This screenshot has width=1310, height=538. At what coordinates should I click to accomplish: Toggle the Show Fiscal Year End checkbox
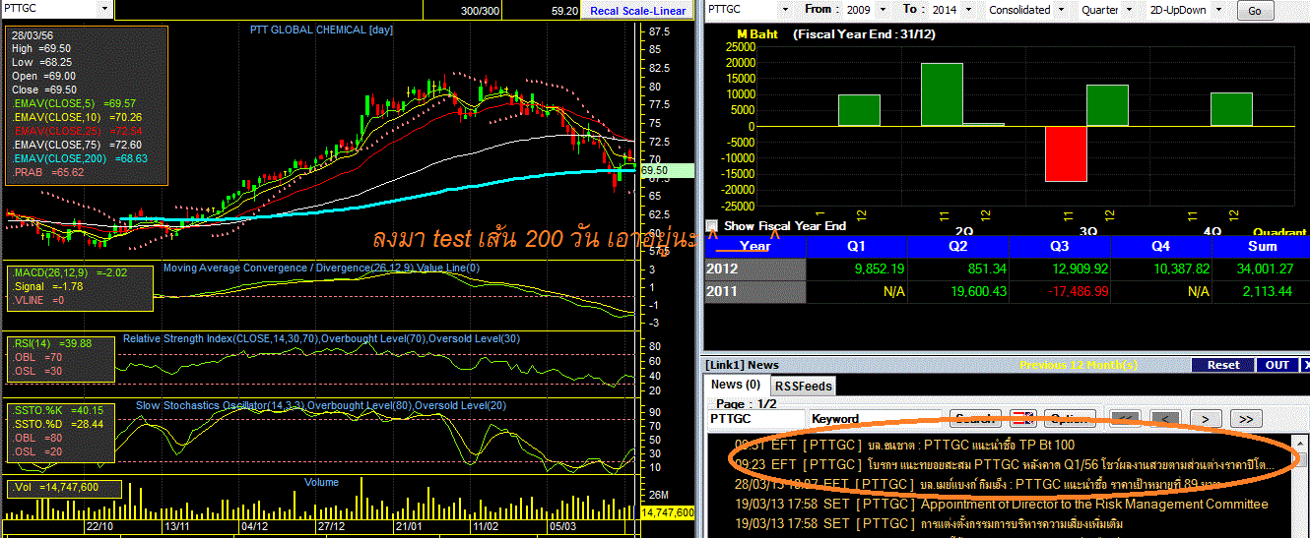(711, 225)
